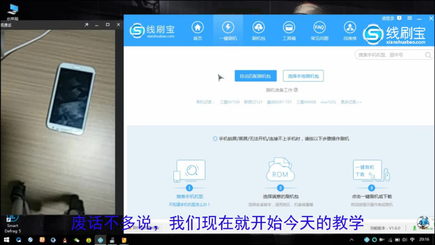The width and height of the screenshot is (435, 245).
Task: Click the mascot icon at bottom right
Action: [x=423, y=222]
